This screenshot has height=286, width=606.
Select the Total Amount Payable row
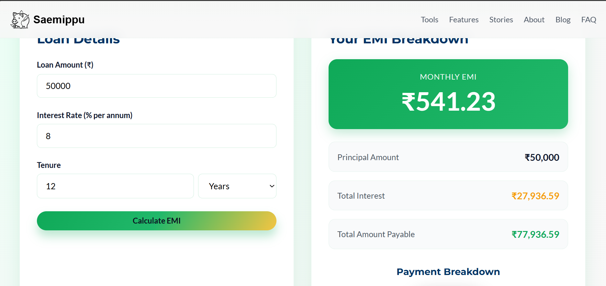point(448,234)
